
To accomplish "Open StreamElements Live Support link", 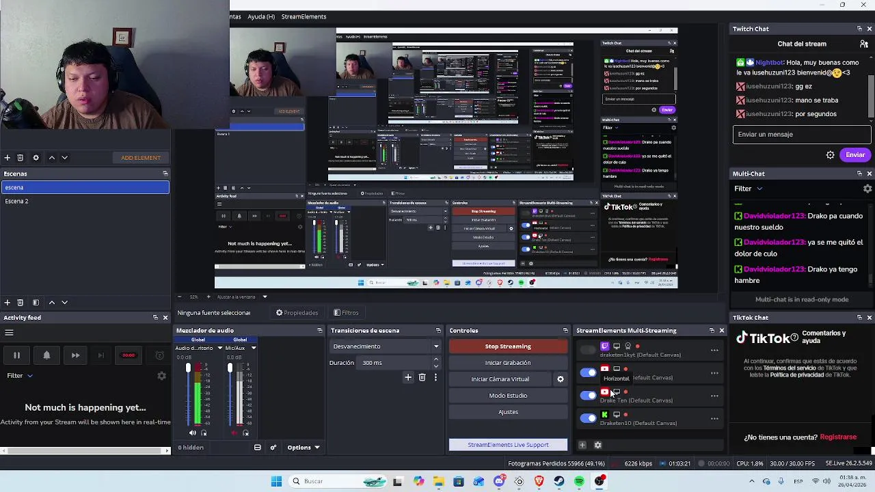I will (x=508, y=445).
